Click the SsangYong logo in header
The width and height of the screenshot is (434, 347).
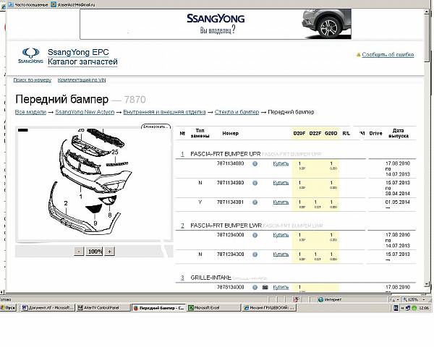(x=30, y=56)
